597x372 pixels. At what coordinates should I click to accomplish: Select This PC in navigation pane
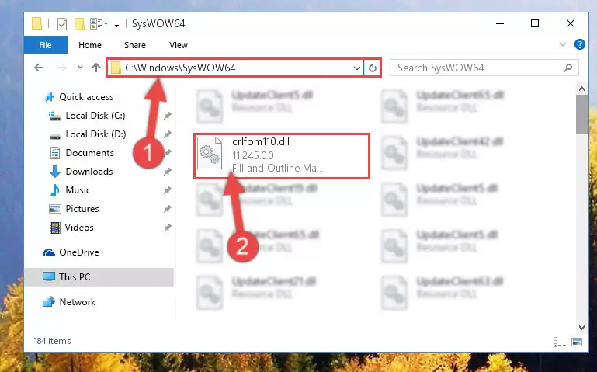tap(99, 277)
